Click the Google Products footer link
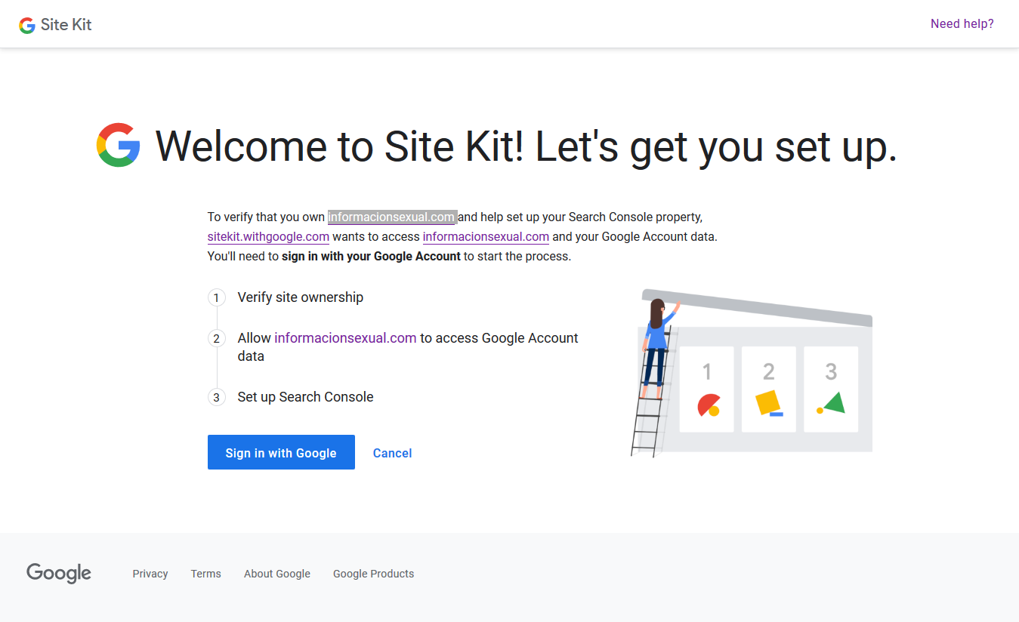1019x622 pixels. click(x=373, y=574)
